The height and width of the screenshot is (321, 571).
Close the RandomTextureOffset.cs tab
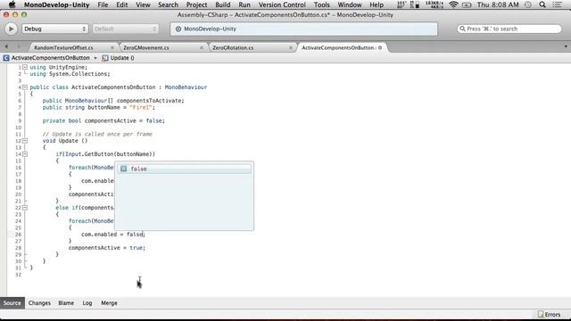[x=112, y=47]
